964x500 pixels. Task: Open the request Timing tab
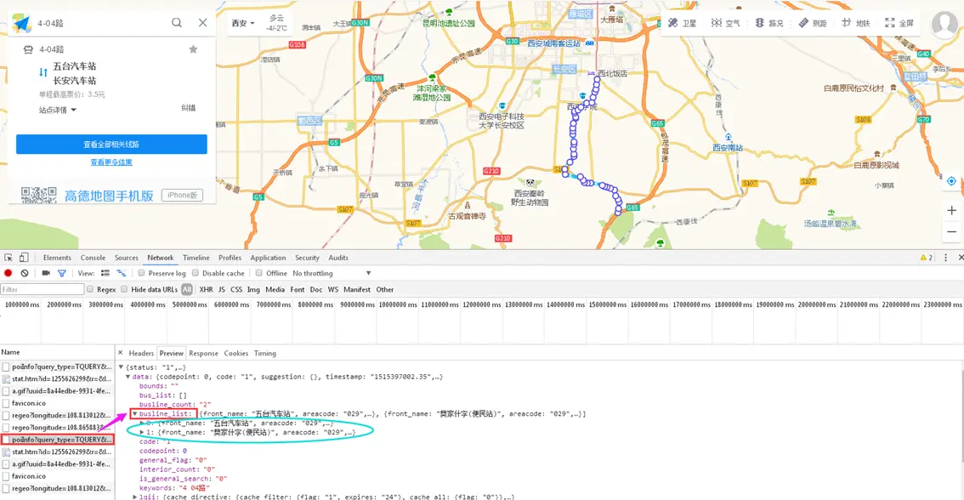pos(265,353)
